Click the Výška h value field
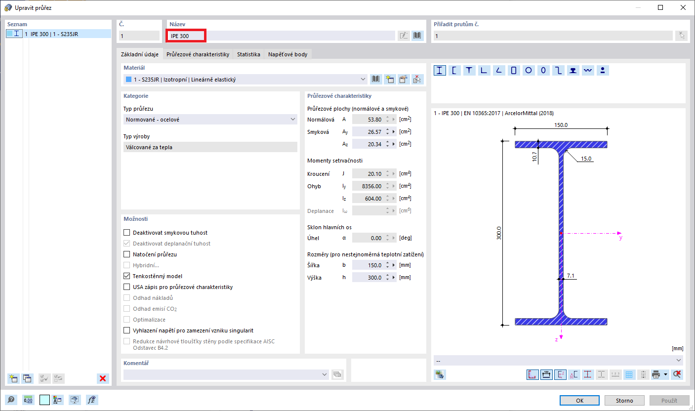695x411 pixels. coord(368,278)
